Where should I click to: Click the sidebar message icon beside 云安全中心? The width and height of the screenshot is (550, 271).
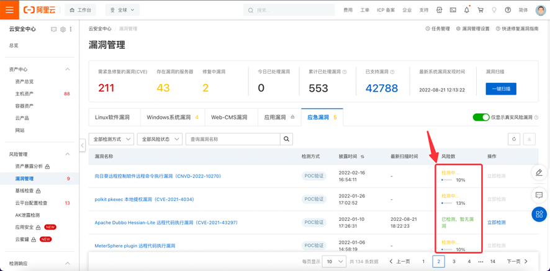tap(53, 29)
